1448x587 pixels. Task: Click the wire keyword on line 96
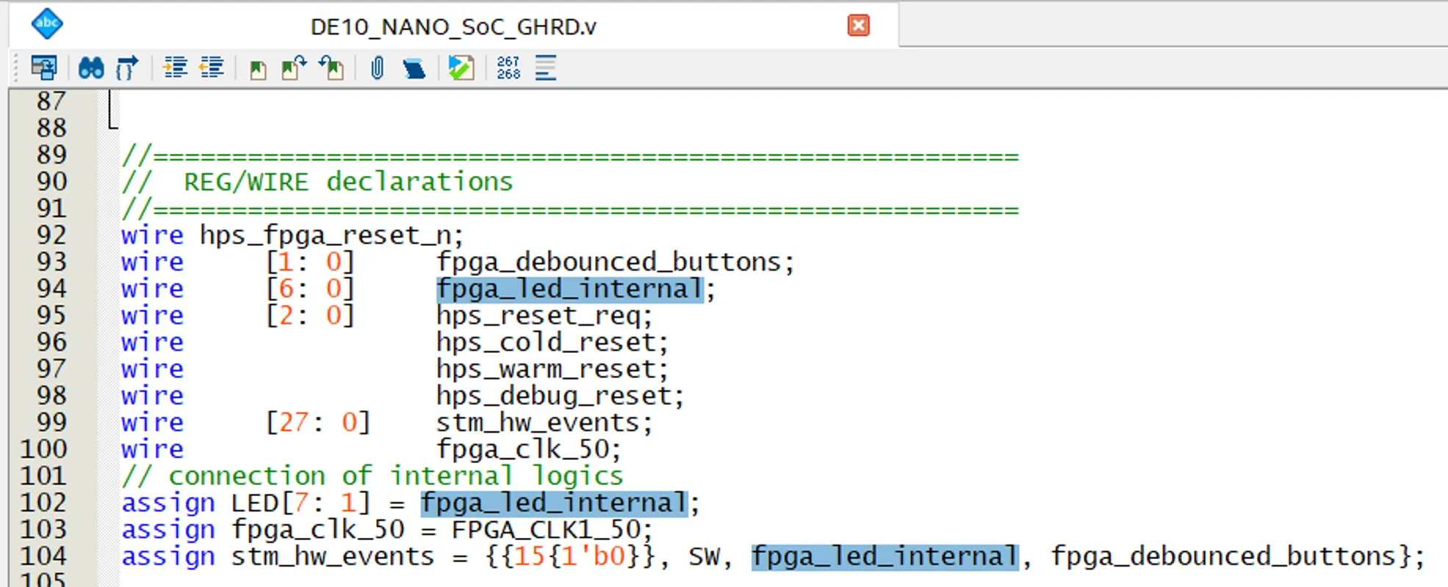(x=152, y=343)
